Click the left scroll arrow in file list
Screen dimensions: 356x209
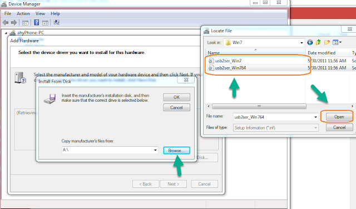[209, 106]
